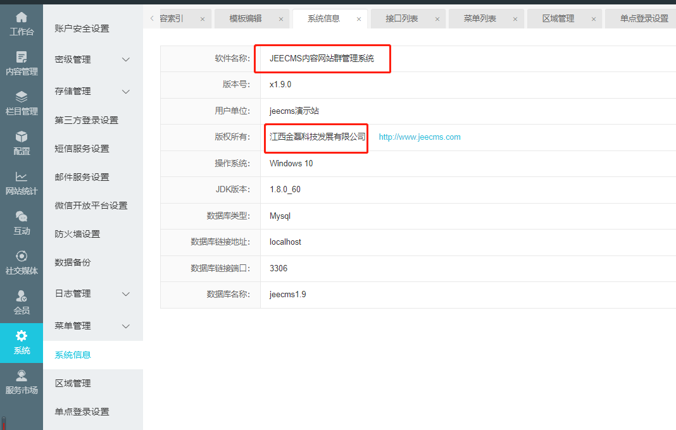Open 网站统计 chart icon
This screenshot has height=430, width=676.
[x=21, y=176]
